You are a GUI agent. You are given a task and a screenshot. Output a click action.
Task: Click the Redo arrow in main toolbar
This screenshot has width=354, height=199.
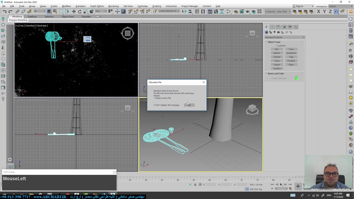coord(11,11)
